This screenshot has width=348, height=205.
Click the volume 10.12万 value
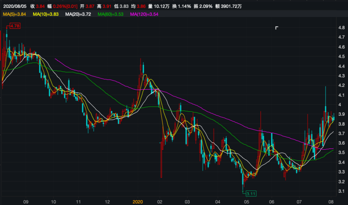(162, 6)
